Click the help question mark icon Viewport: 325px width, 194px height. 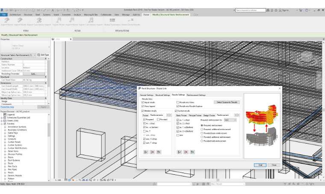(x=307, y=10)
